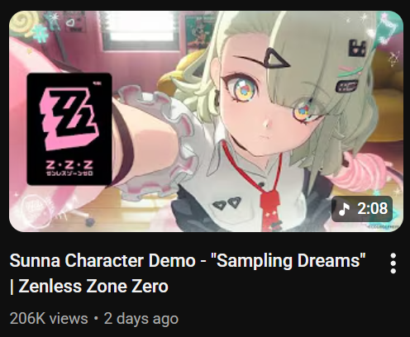Click the "2 days ago" upload date

tap(141, 319)
